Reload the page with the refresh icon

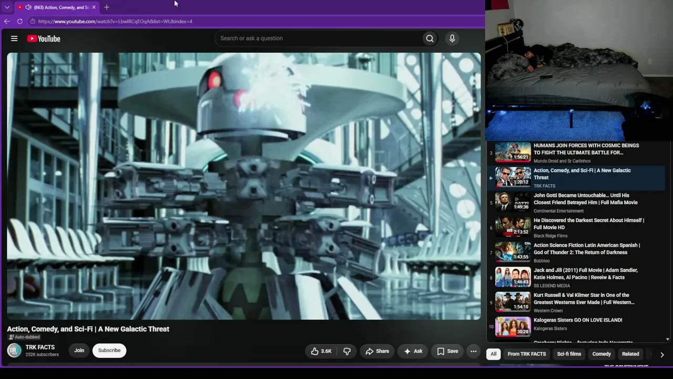tap(20, 22)
